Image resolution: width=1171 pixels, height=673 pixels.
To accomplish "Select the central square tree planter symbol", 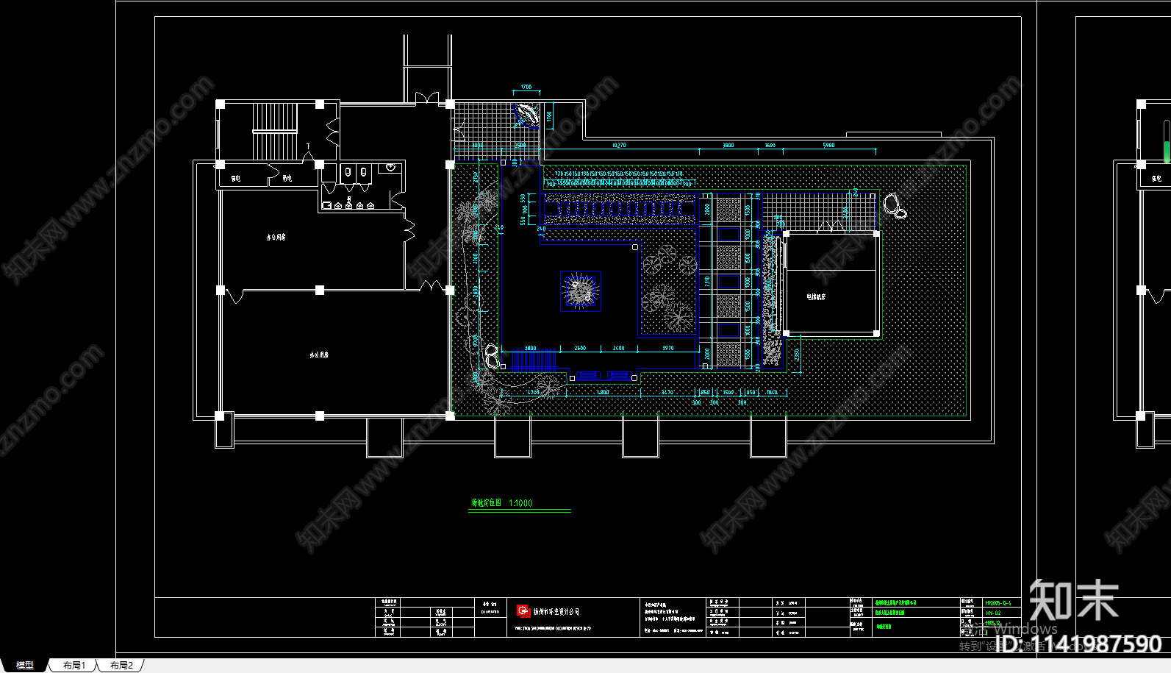I will tap(581, 291).
